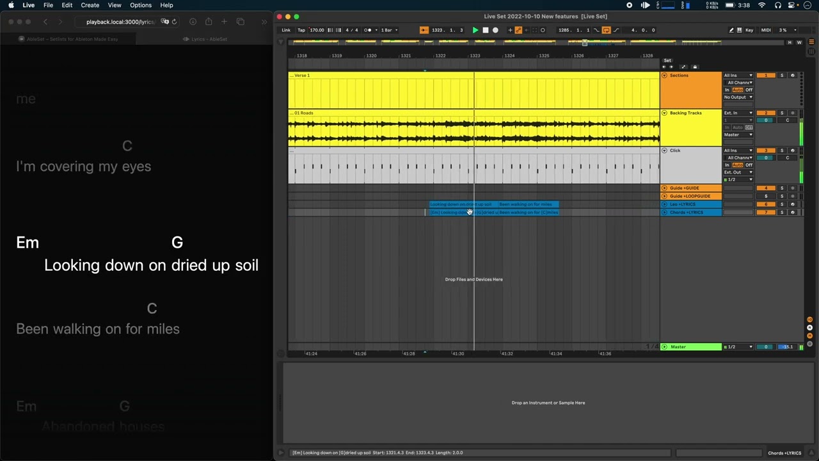This screenshot has width=819, height=461.
Task: Solo the Sections track
Action: 782,76
